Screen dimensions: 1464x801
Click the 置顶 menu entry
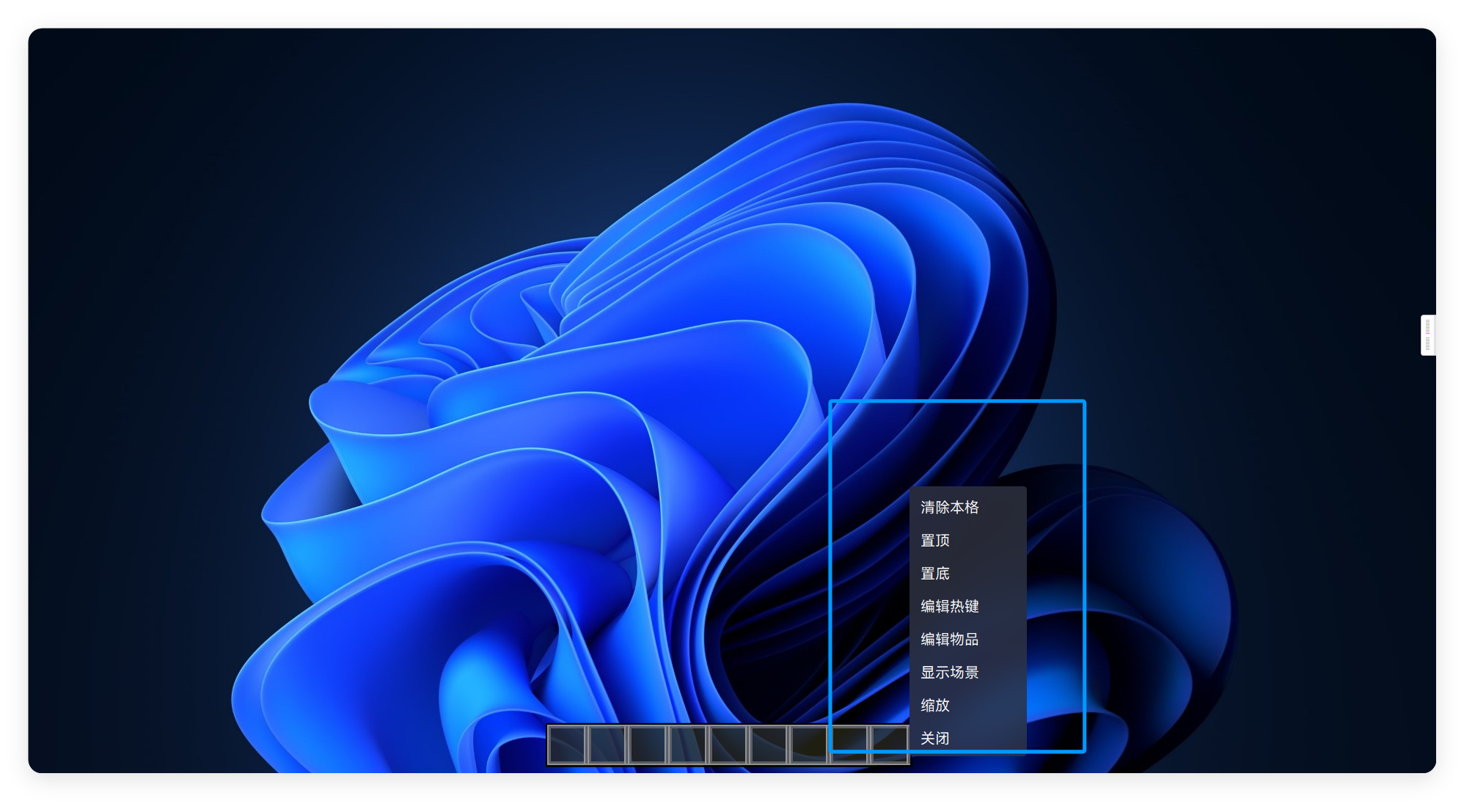[935, 541]
